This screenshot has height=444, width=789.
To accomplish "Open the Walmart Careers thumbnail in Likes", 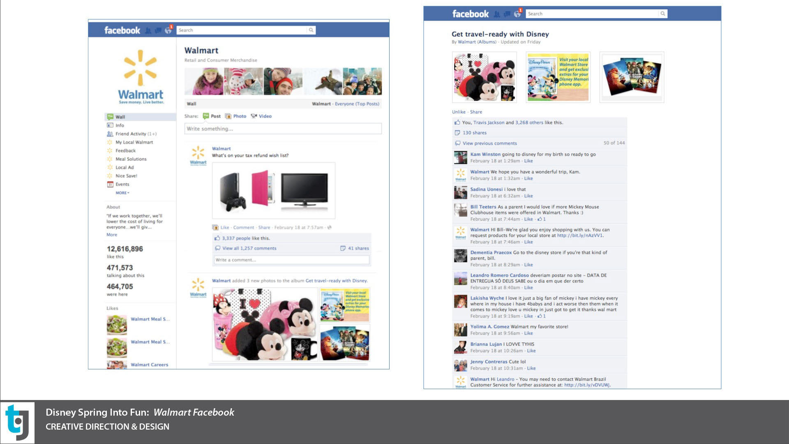I will click(117, 365).
